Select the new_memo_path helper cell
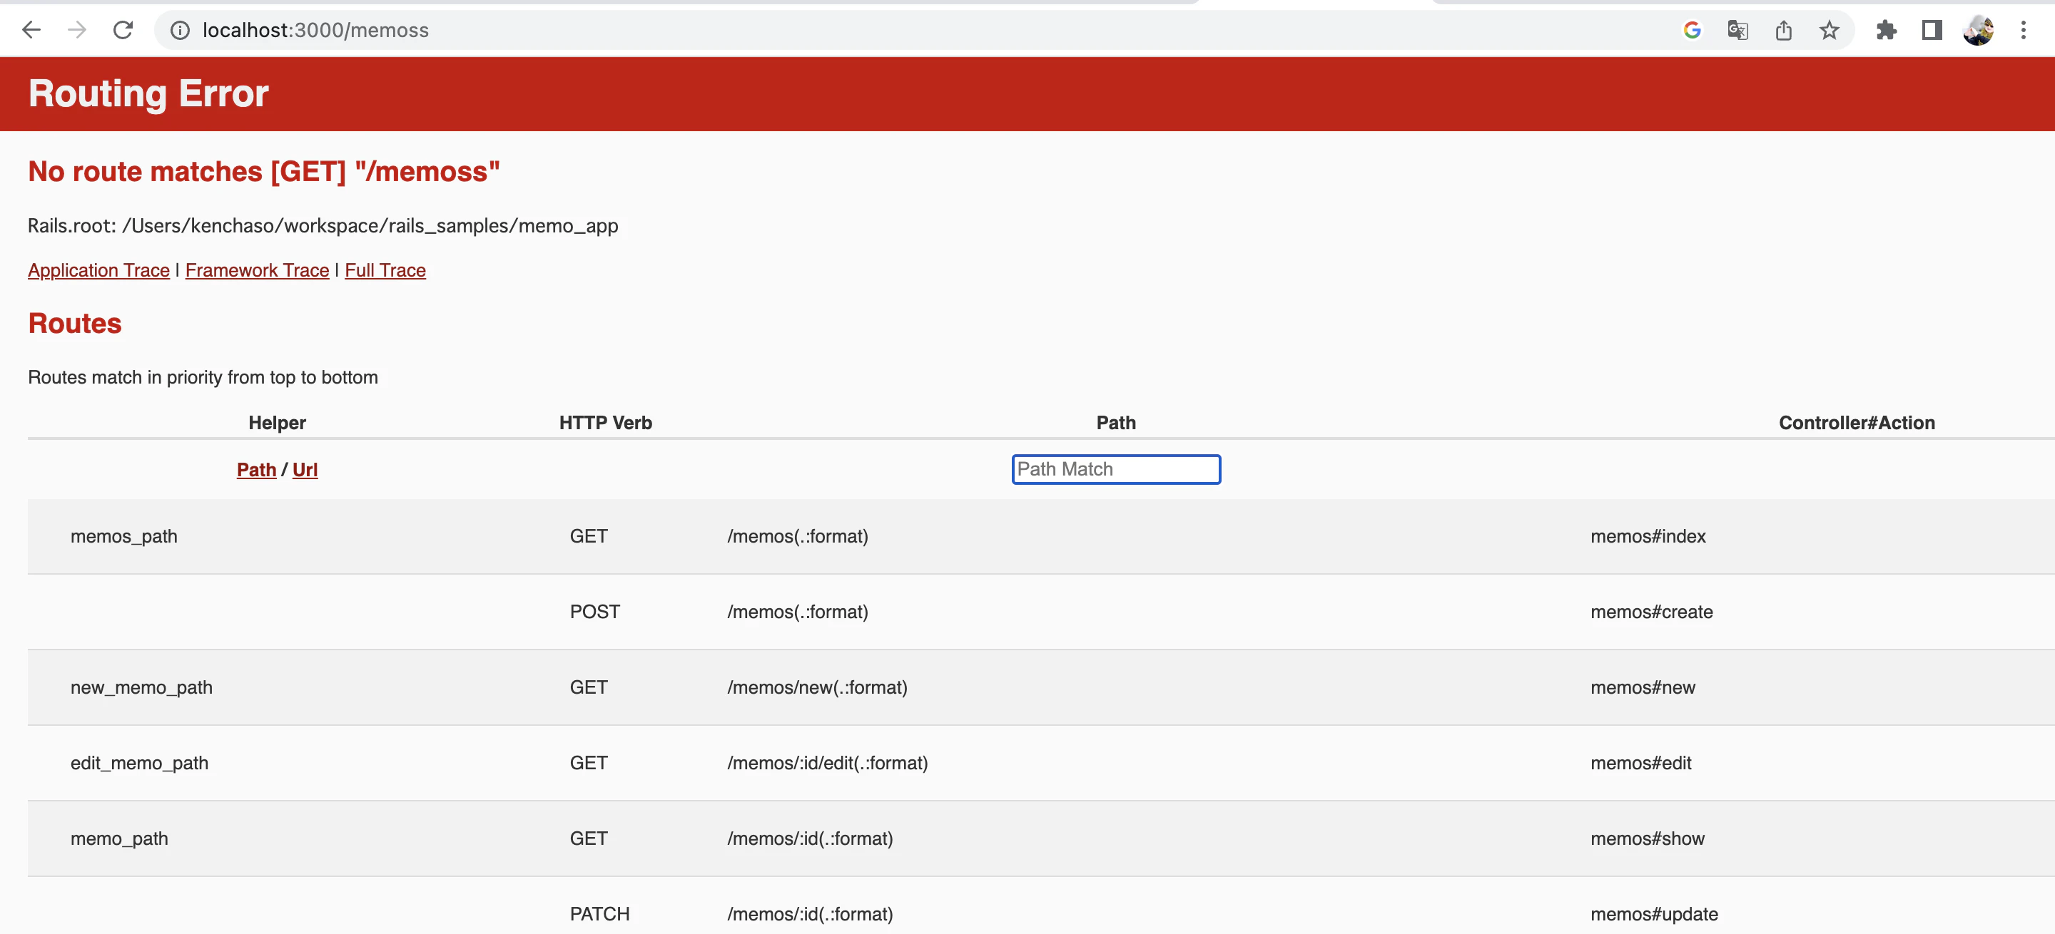Viewport: 2055px width, 934px height. (x=141, y=688)
